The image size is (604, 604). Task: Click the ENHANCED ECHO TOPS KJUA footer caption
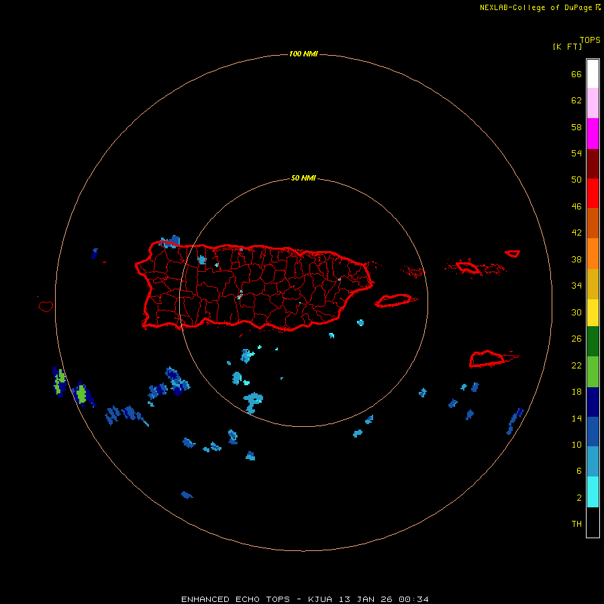tap(305, 599)
